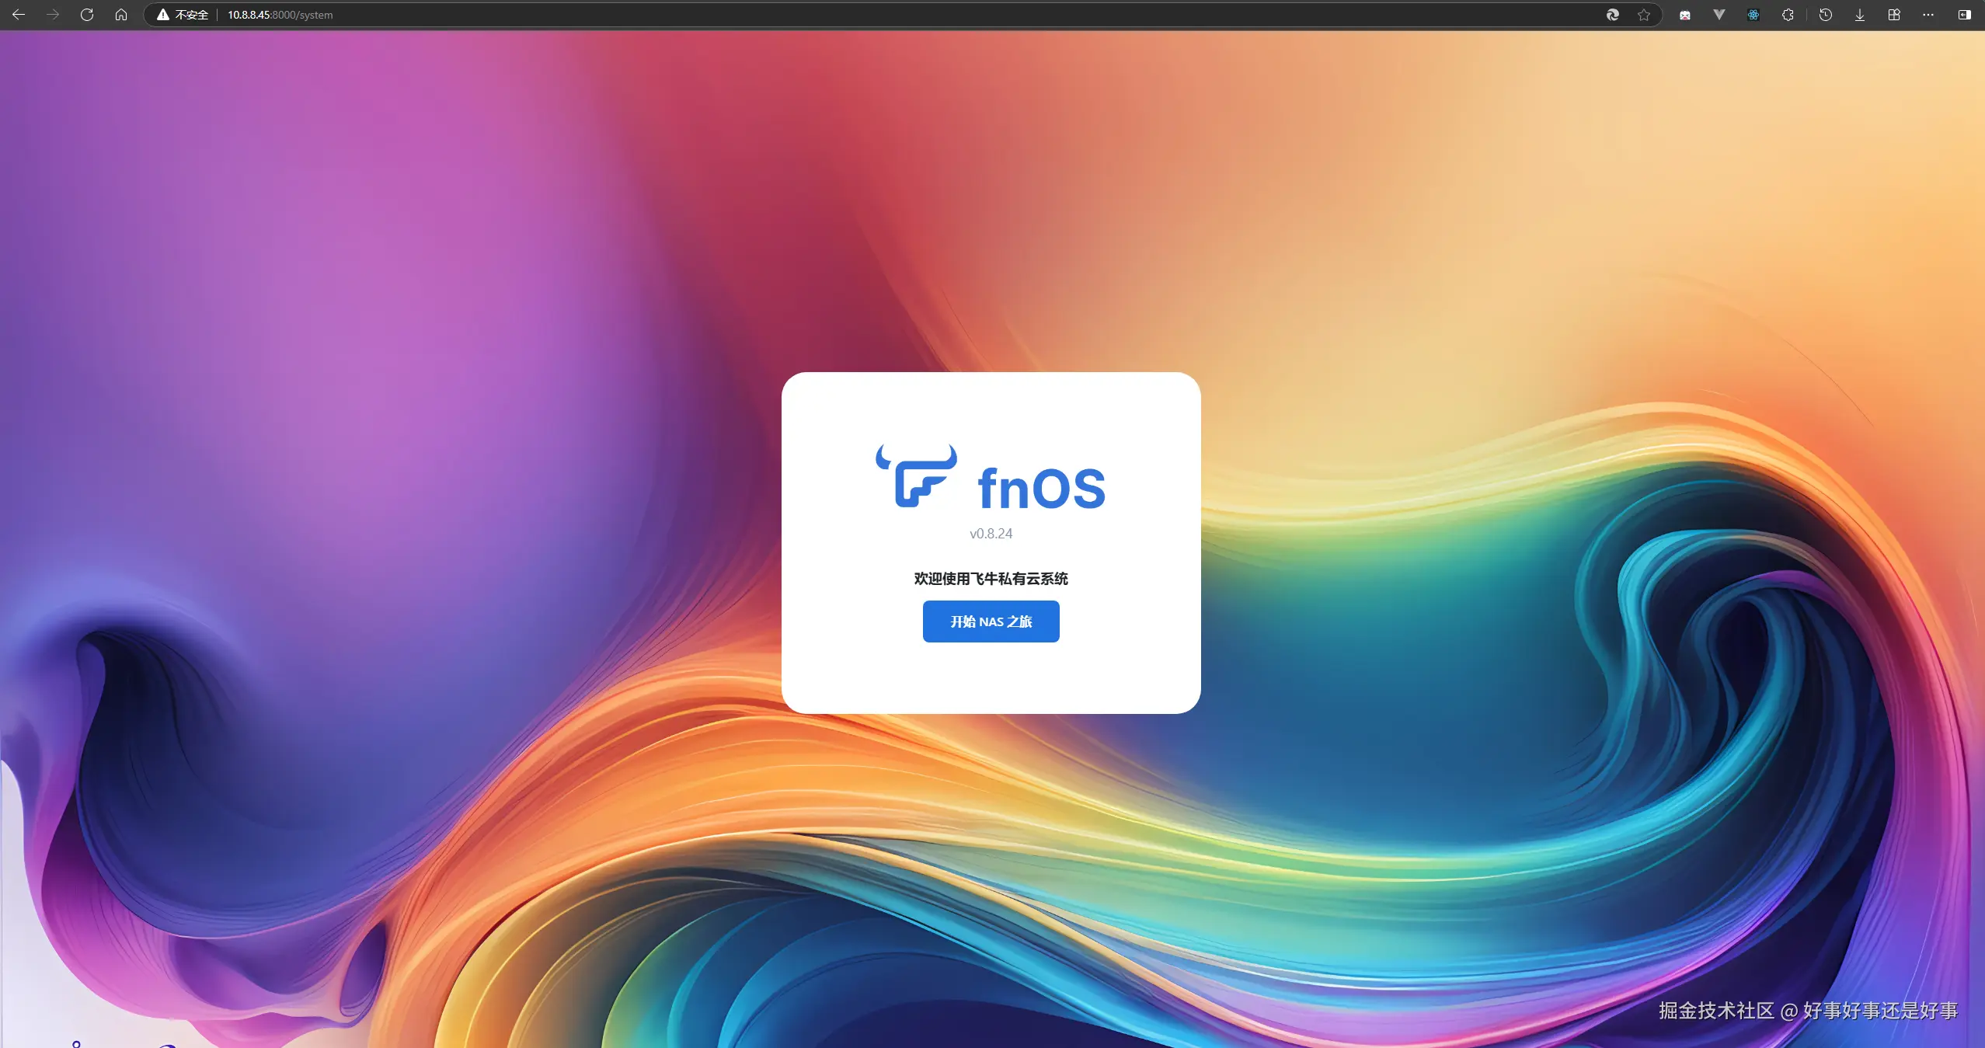This screenshot has width=1985, height=1048.
Task: Click the fnOS bull logo
Action: [x=917, y=475]
